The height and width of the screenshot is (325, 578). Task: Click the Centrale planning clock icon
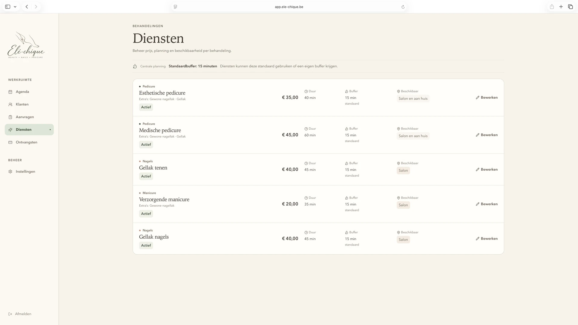click(135, 67)
